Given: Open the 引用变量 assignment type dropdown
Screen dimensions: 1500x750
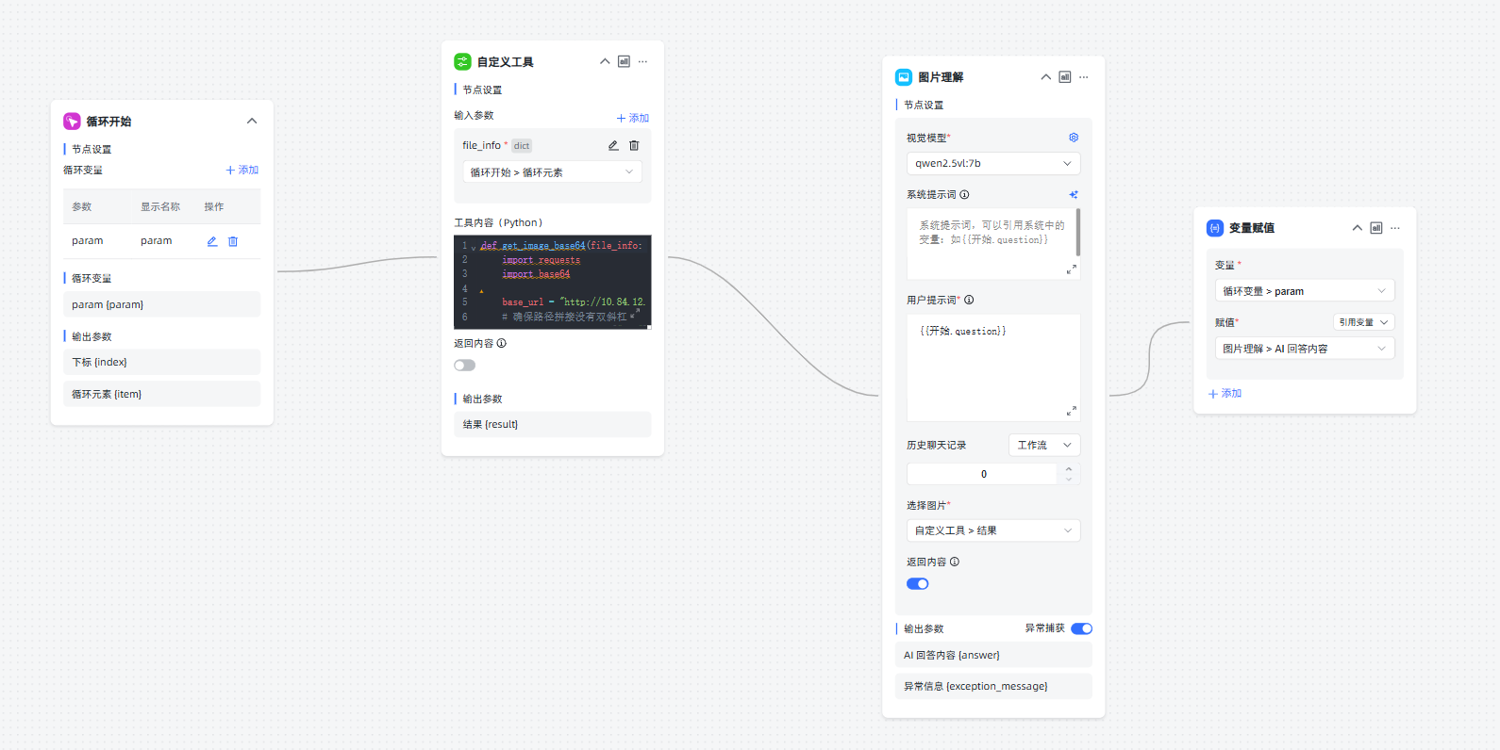Looking at the screenshot, I should tap(1363, 322).
